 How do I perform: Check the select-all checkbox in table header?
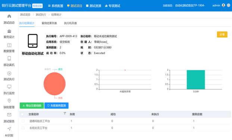tap(22, 114)
